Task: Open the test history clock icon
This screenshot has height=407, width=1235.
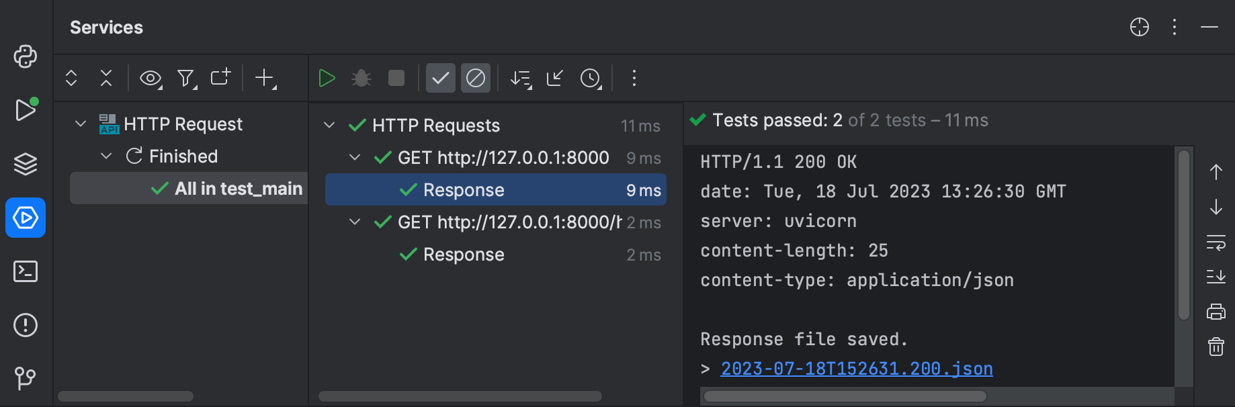Action: point(590,79)
